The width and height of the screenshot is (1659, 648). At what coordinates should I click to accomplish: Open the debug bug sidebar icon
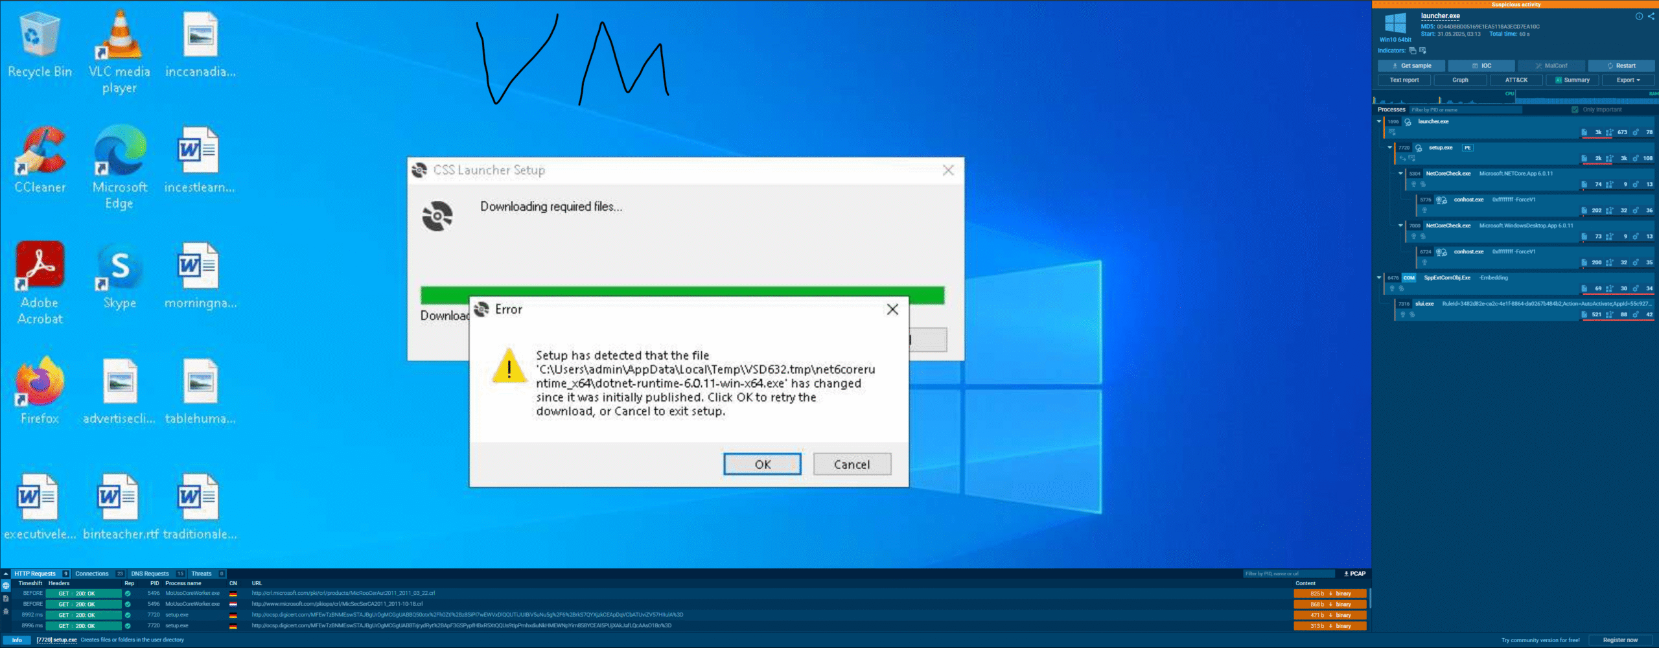6,611
